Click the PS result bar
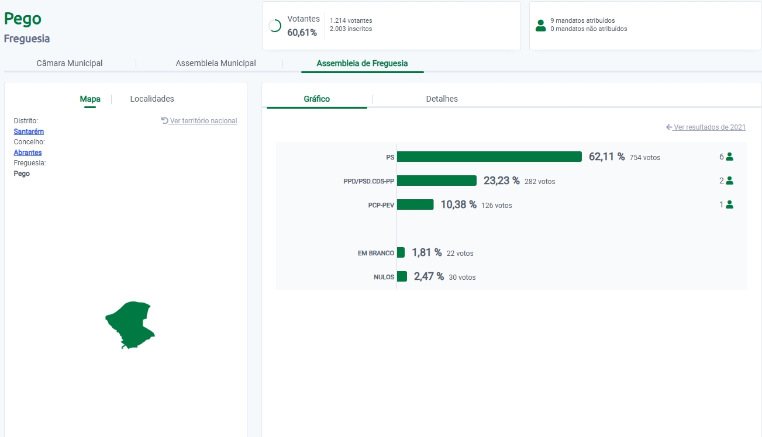Viewport: 762px width, 437px height. [489, 157]
